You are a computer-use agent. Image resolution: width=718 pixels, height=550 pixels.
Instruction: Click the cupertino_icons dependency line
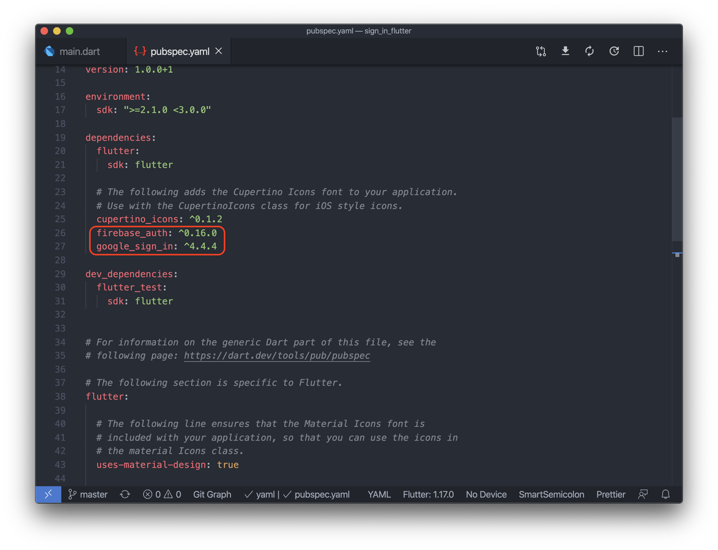click(x=159, y=219)
